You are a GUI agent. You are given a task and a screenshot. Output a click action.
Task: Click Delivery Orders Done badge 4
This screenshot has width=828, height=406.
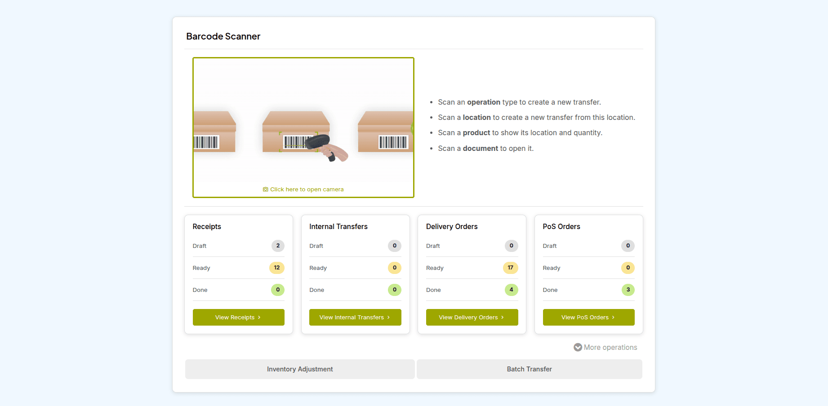coord(511,290)
